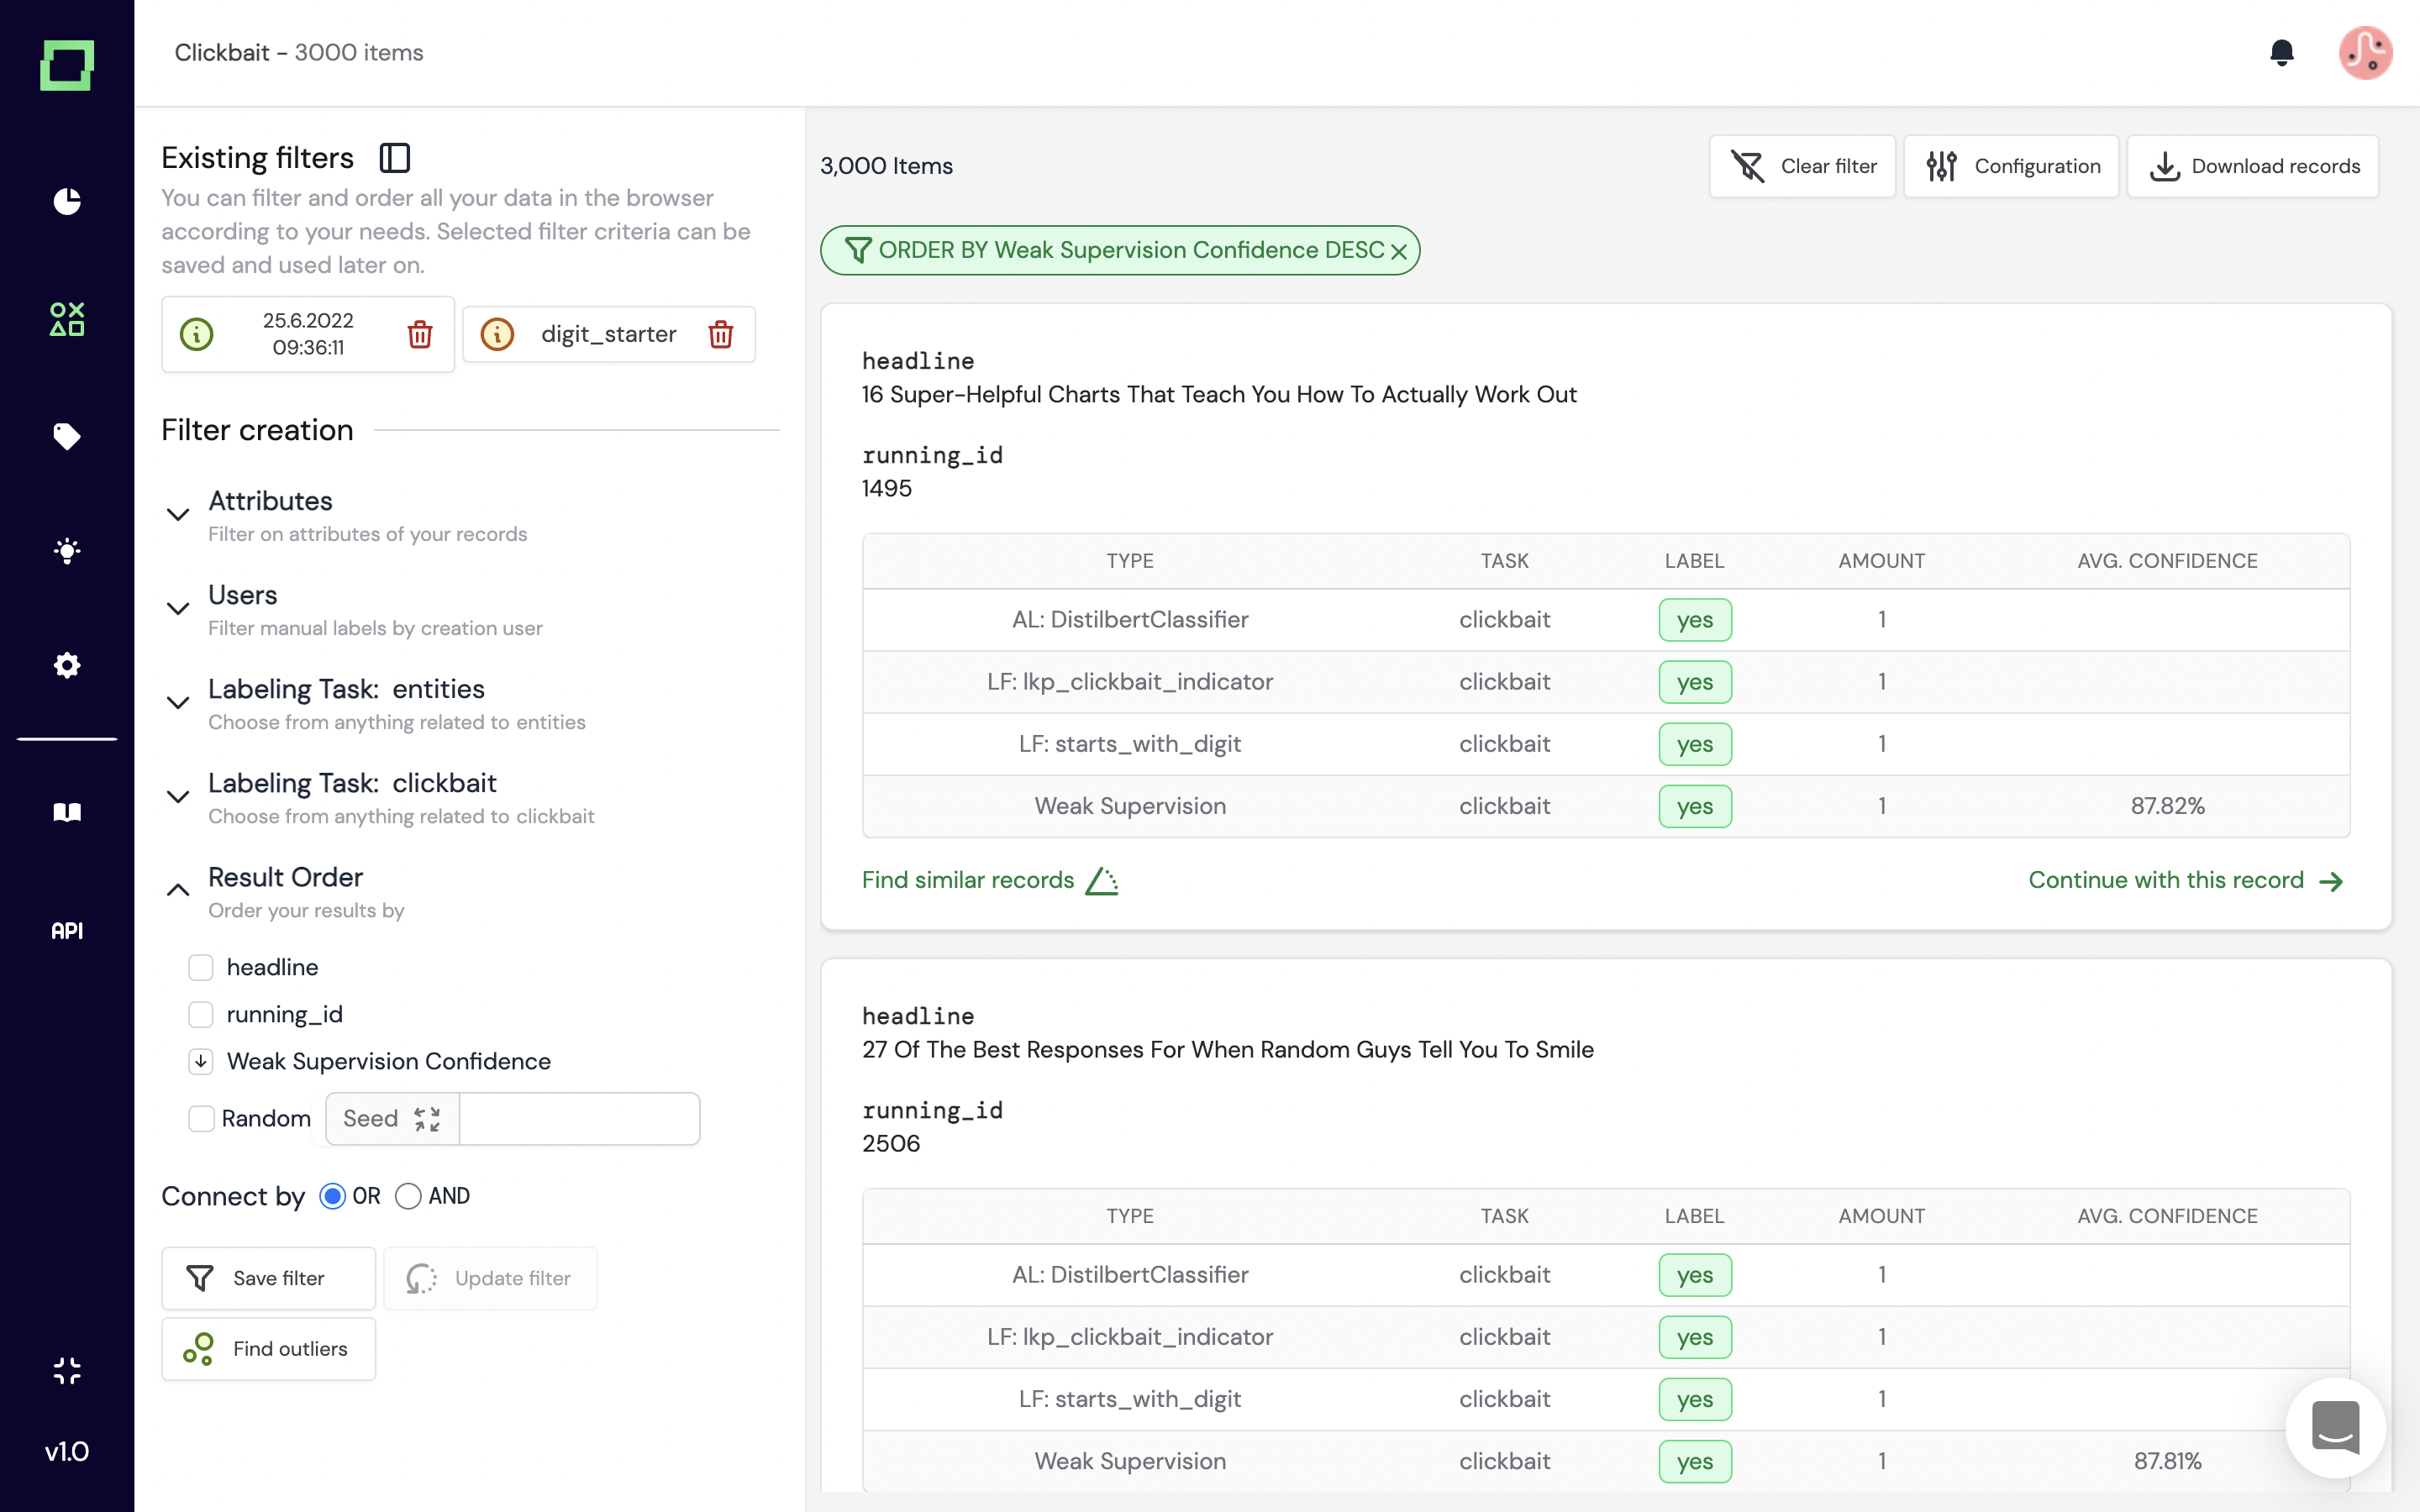The height and width of the screenshot is (1512, 2420).
Task: Collapse the filter sidebar panel icon
Action: 395,158
